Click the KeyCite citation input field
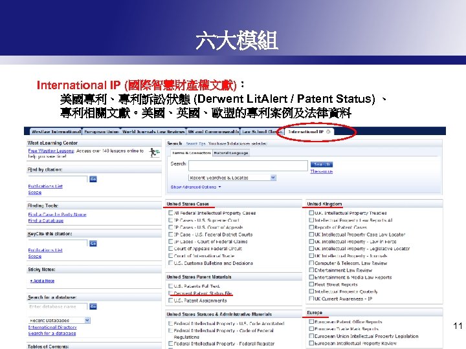This screenshot has height=349, width=466. (x=58, y=244)
